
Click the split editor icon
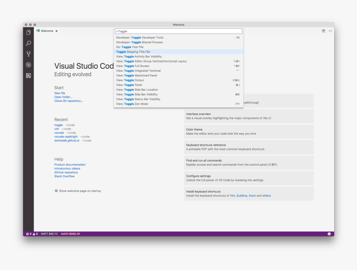323,31
